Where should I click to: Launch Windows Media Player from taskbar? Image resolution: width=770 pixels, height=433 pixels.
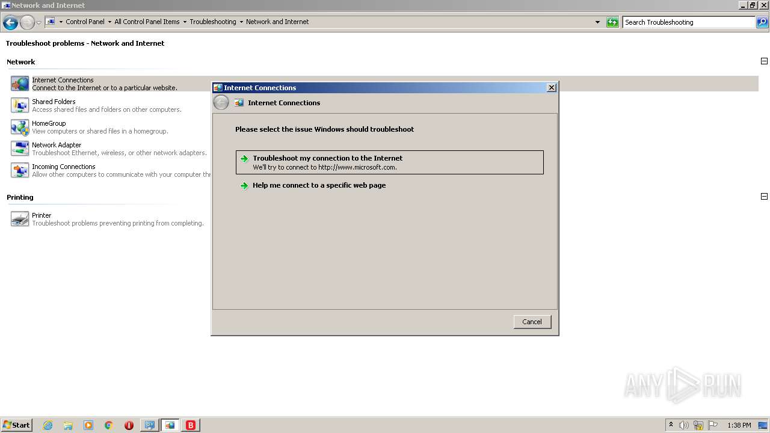[x=88, y=425]
